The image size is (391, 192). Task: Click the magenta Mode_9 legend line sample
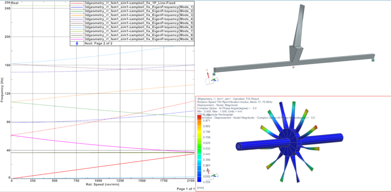76,40
